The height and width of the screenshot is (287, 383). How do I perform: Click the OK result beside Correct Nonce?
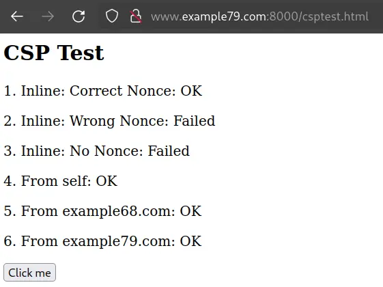pos(191,91)
